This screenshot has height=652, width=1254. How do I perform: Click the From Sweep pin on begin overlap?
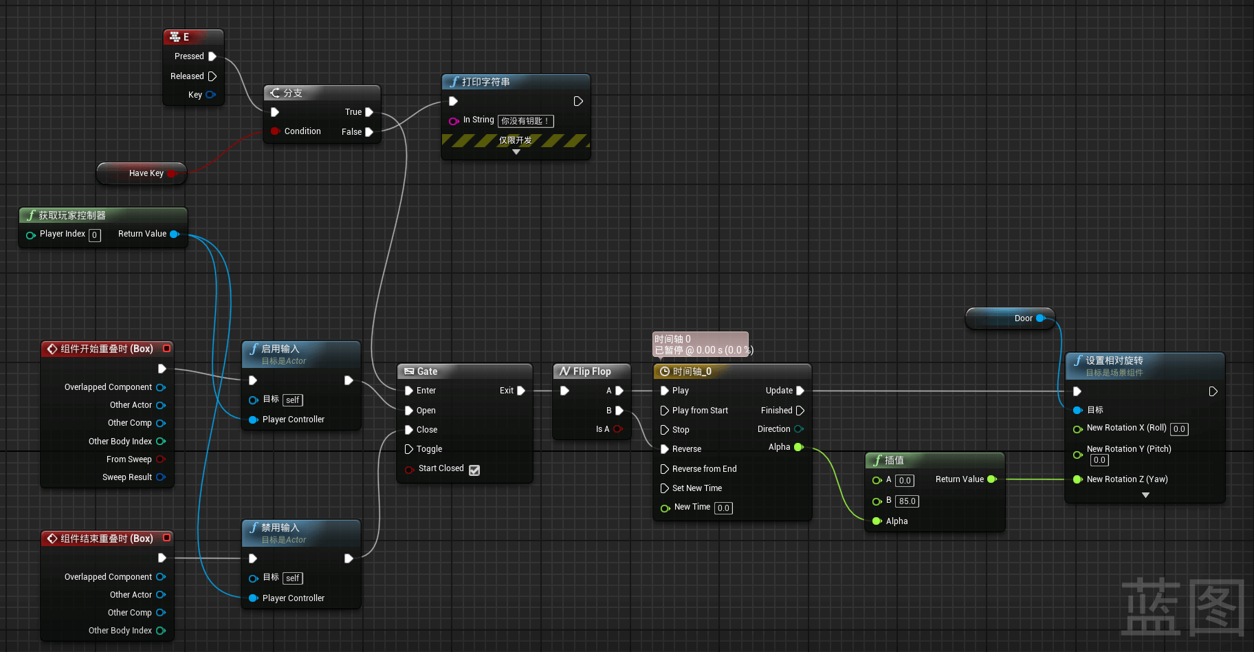coord(161,459)
